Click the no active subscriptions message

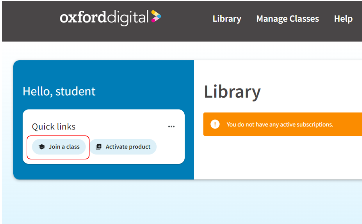click(x=279, y=124)
